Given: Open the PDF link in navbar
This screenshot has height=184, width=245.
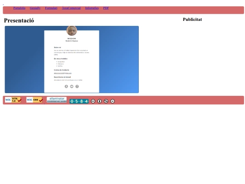Looking at the screenshot, I should click(106, 8).
